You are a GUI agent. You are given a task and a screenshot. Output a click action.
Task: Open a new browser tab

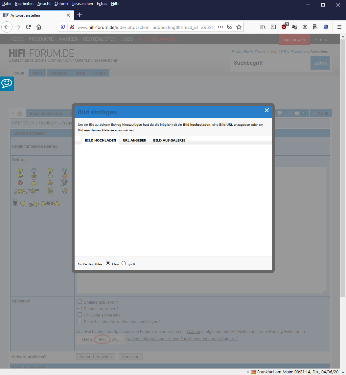80,15
